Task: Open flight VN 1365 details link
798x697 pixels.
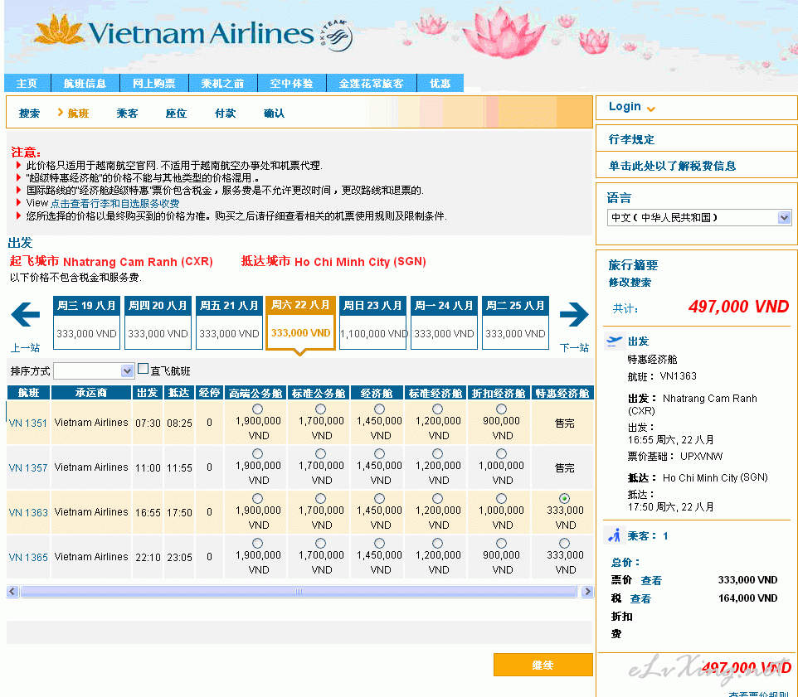Action: [x=28, y=557]
